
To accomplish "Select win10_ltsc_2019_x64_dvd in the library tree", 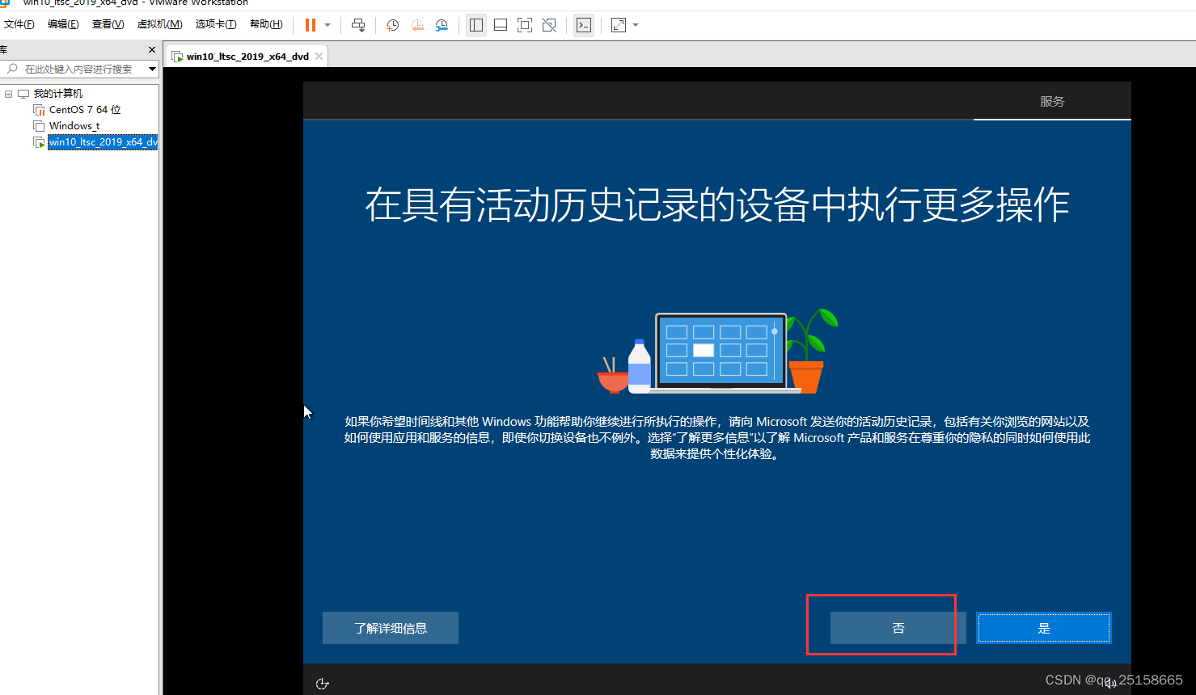I will coord(103,142).
